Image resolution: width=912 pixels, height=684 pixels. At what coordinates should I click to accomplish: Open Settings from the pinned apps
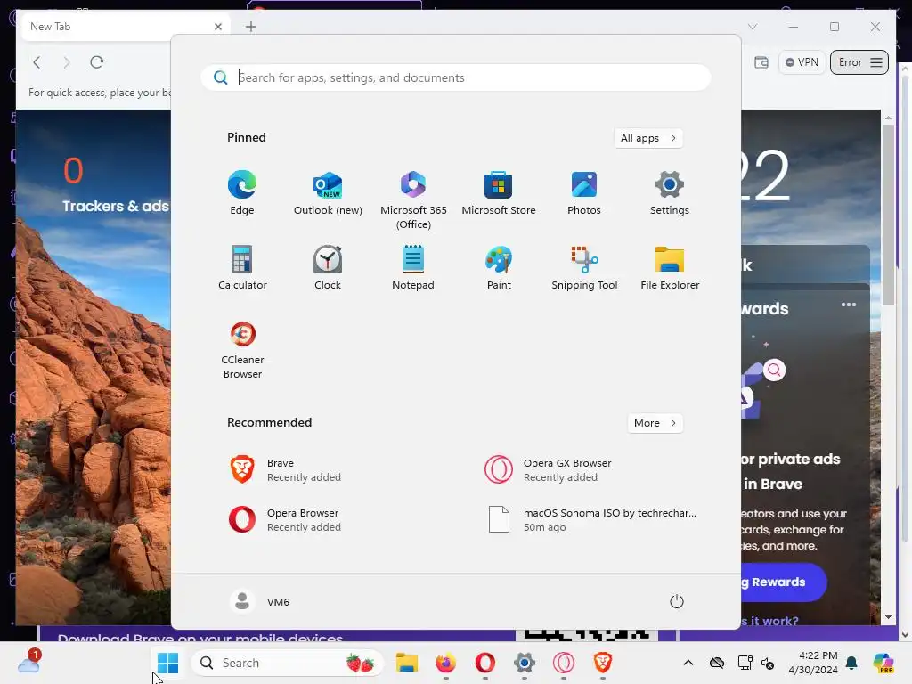(x=670, y=193)
